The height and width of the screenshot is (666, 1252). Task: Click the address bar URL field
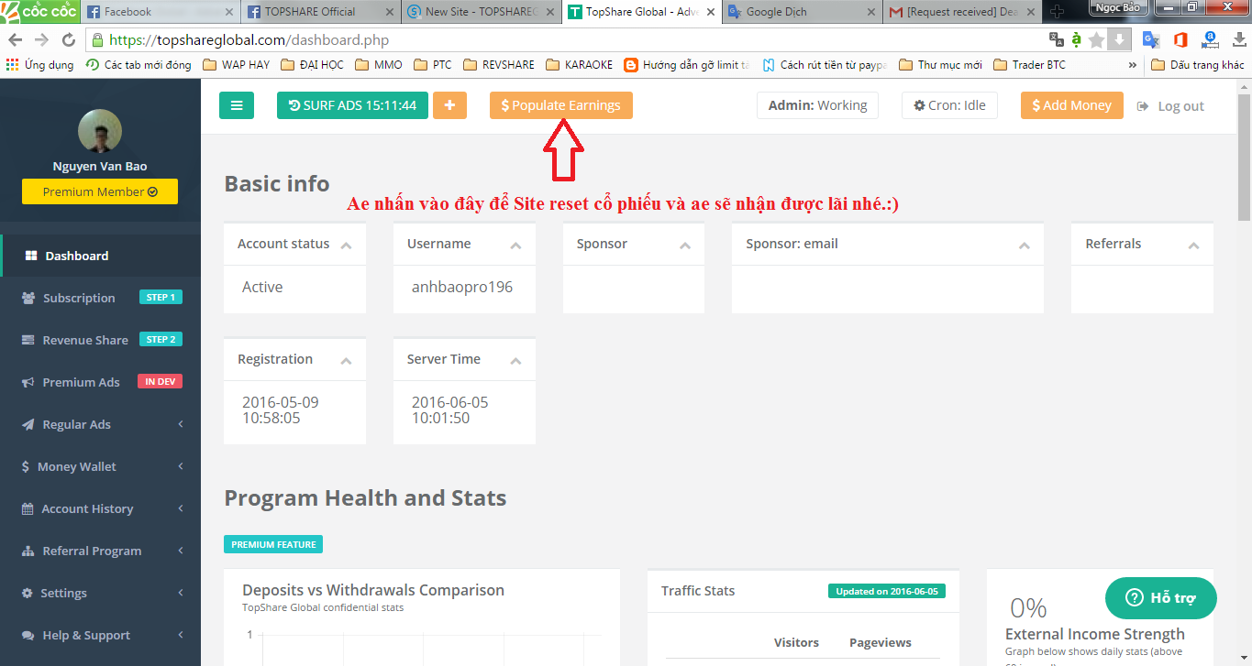tap(569, 40)
